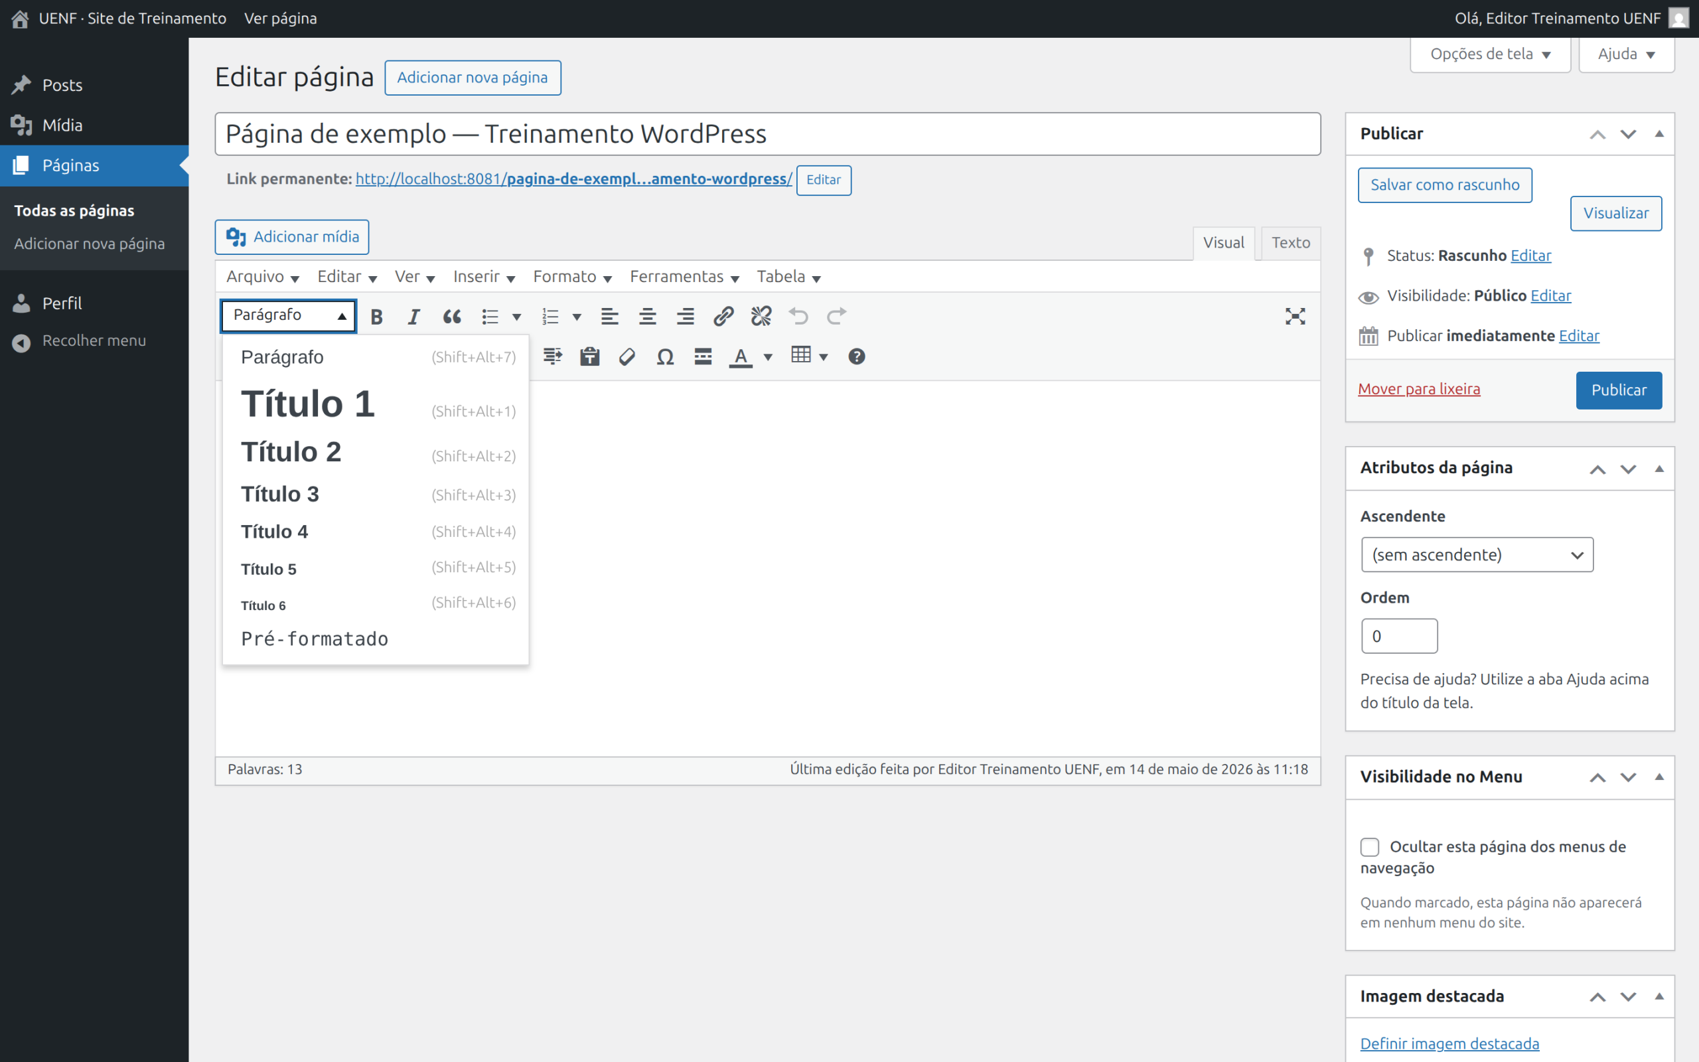Open table dropdown arrow
This screenshot has width=1699, height=1062.
click(x=824, y=357)
